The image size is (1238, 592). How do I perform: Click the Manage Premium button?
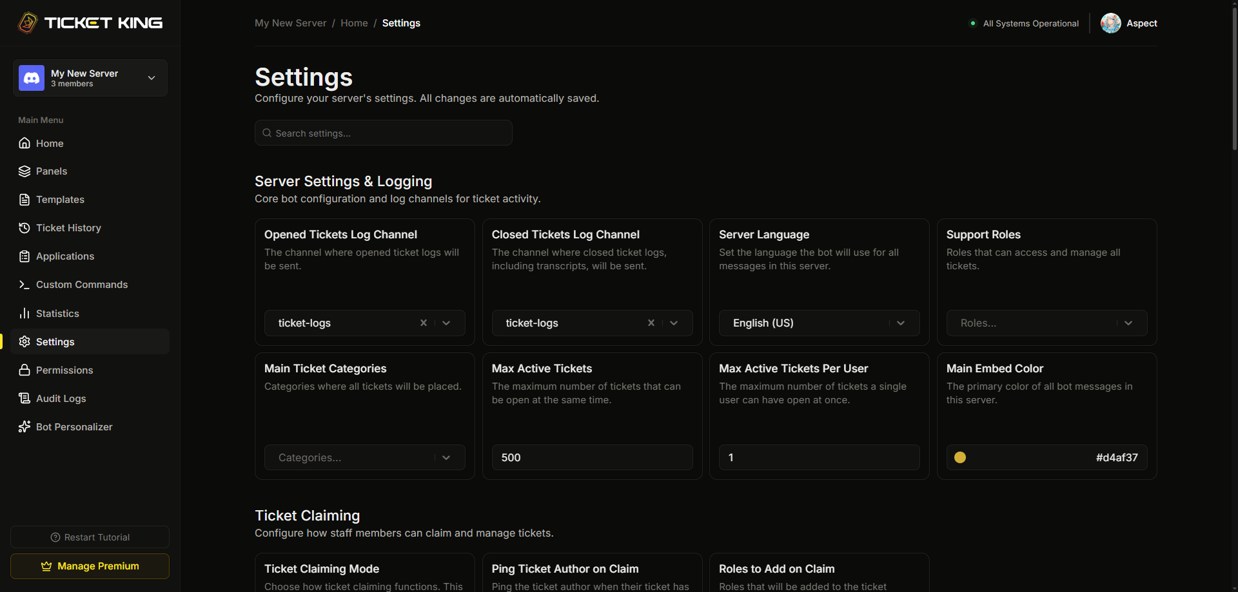tap(90, 566)
